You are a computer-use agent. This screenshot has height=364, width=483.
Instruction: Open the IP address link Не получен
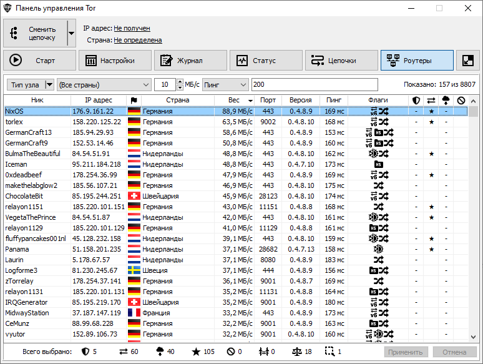[132, 28]
